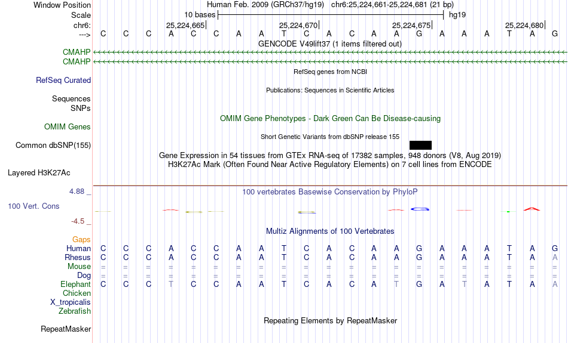This screenshot has height=343, width=568.
Task: Click the Sequences track label
Action: (x=71, y=98)
